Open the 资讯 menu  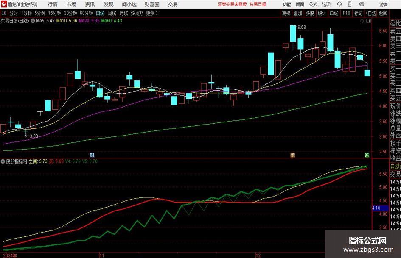[x=90, y=4]
